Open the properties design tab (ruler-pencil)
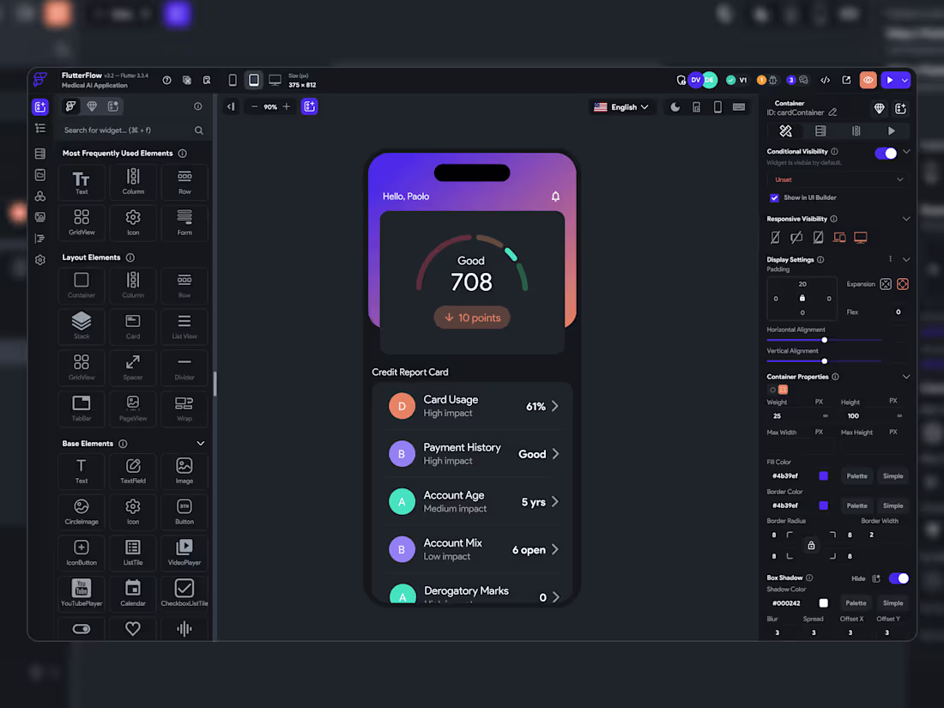The height and width of the screenshot is (708, 944). coord(785,131)
